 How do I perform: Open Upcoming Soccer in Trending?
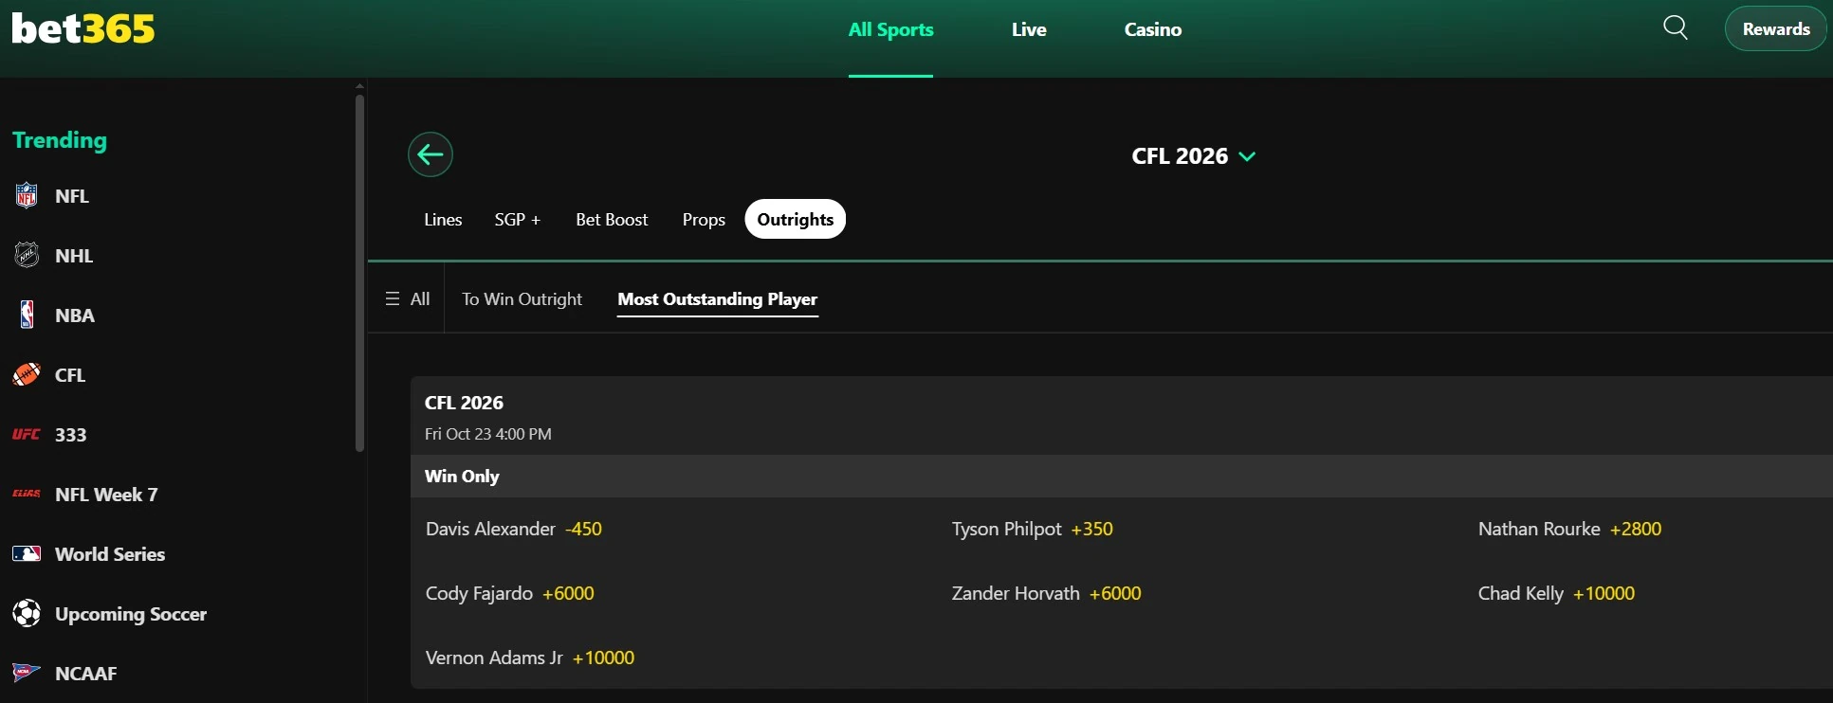point(131,614)
